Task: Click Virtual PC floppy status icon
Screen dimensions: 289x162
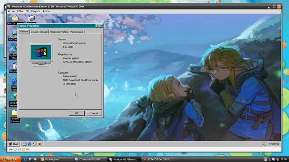Action: coord(19,149)
